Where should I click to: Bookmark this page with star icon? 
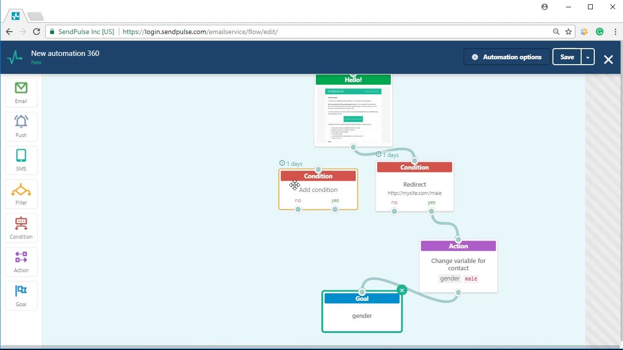(568, 32)
